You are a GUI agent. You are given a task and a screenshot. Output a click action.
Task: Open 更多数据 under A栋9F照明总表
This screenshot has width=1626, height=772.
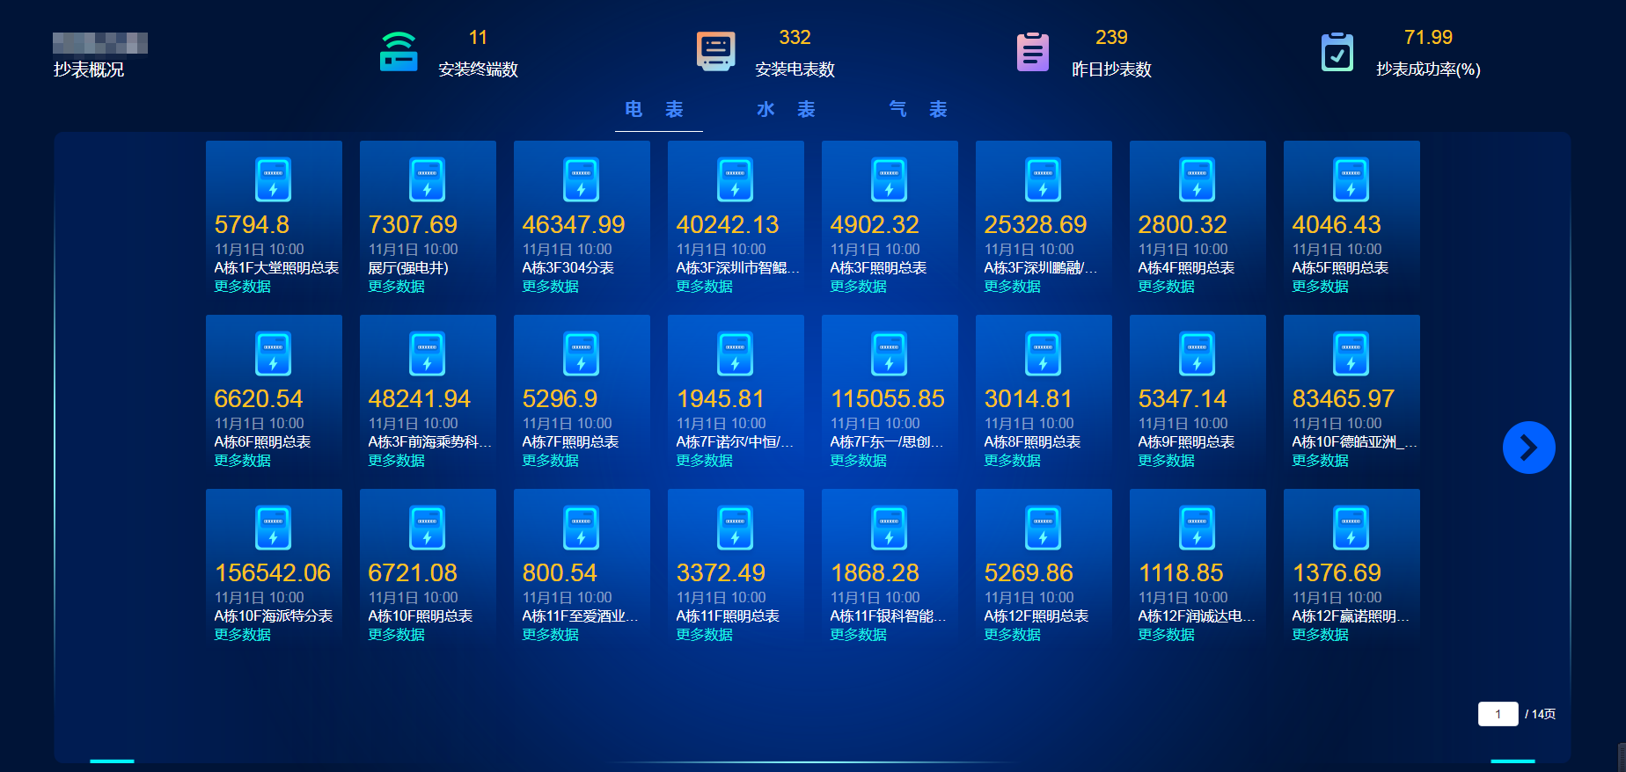[1167, 461]
